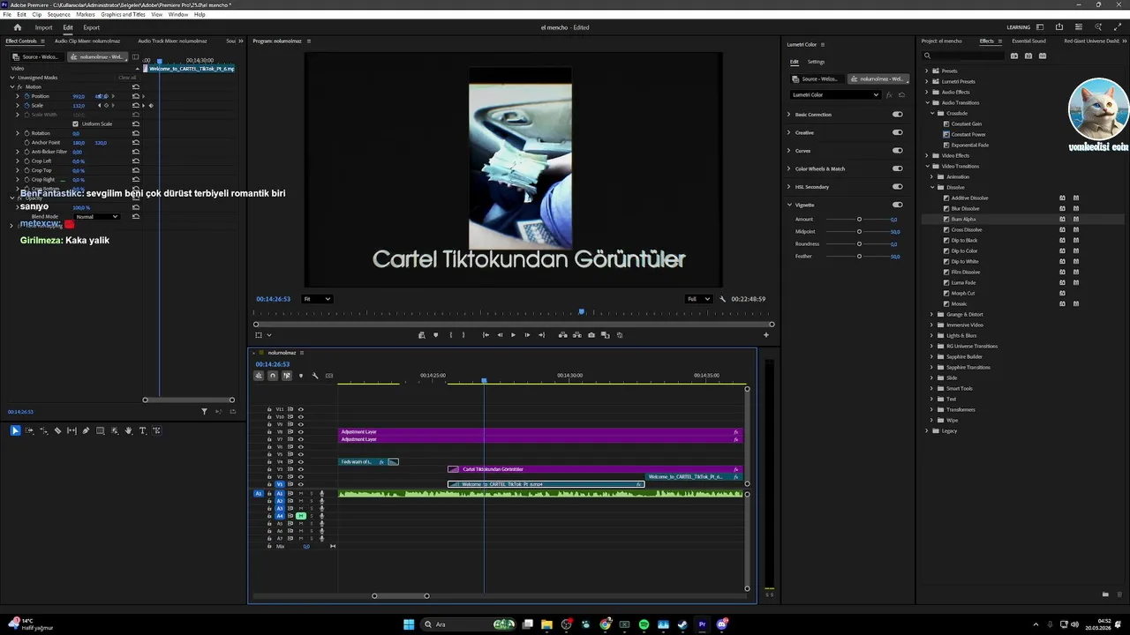The image size is (1130, 635).
Task: Uncheck Uniform Scale checkbox
Action: click(x=75, y=123)
